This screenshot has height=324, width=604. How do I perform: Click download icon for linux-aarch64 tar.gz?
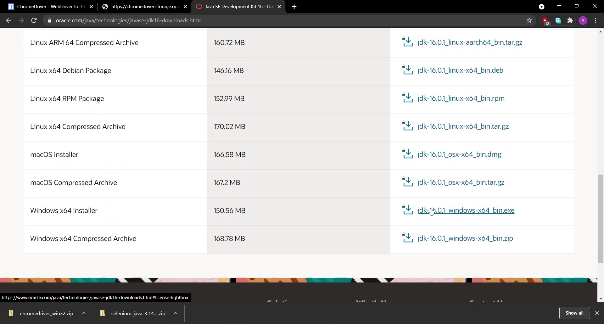pos(407,42)
